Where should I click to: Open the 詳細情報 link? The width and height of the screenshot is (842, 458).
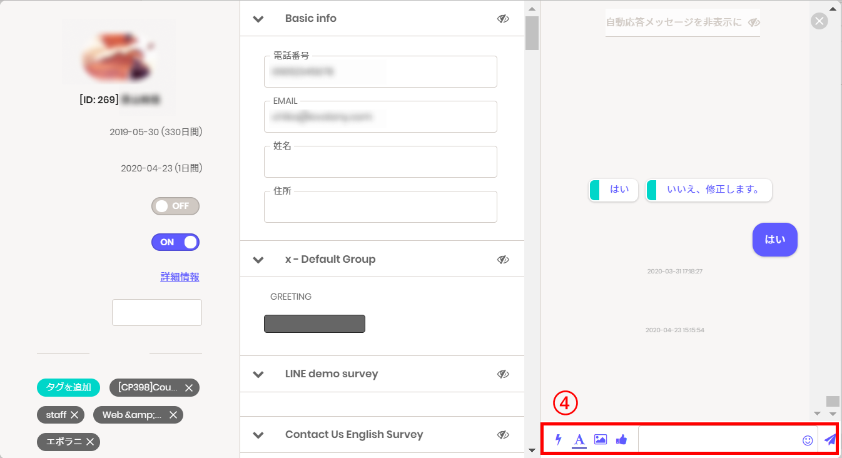coord(180,277)
